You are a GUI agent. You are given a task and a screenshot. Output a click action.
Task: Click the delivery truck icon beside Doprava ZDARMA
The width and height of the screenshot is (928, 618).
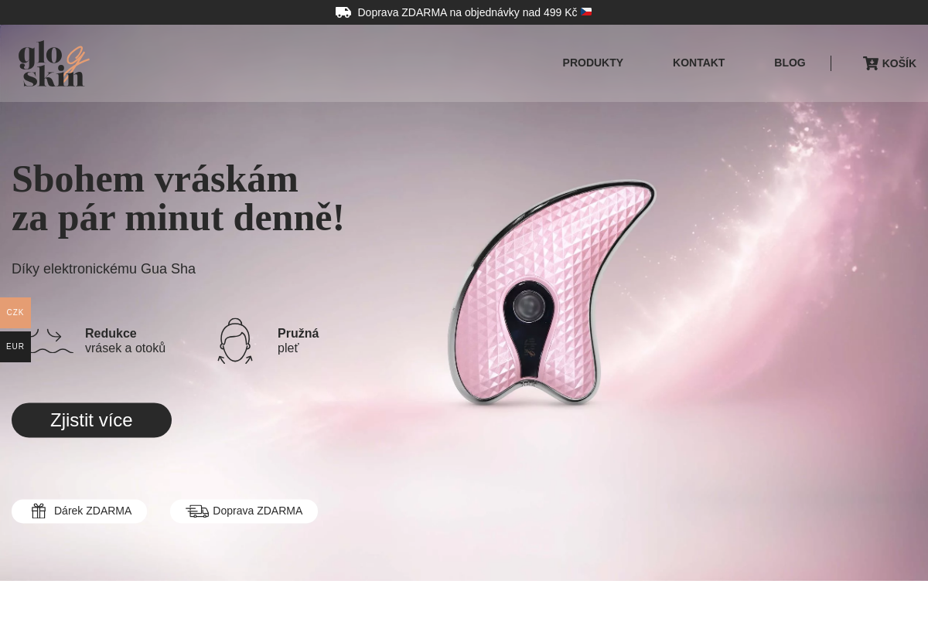(x=197, y=511)
